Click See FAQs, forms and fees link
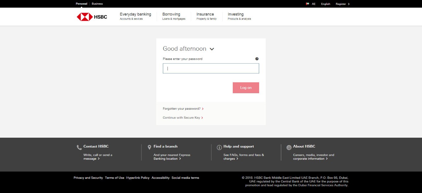Viewport: 422px width, 193px height. 244,157
